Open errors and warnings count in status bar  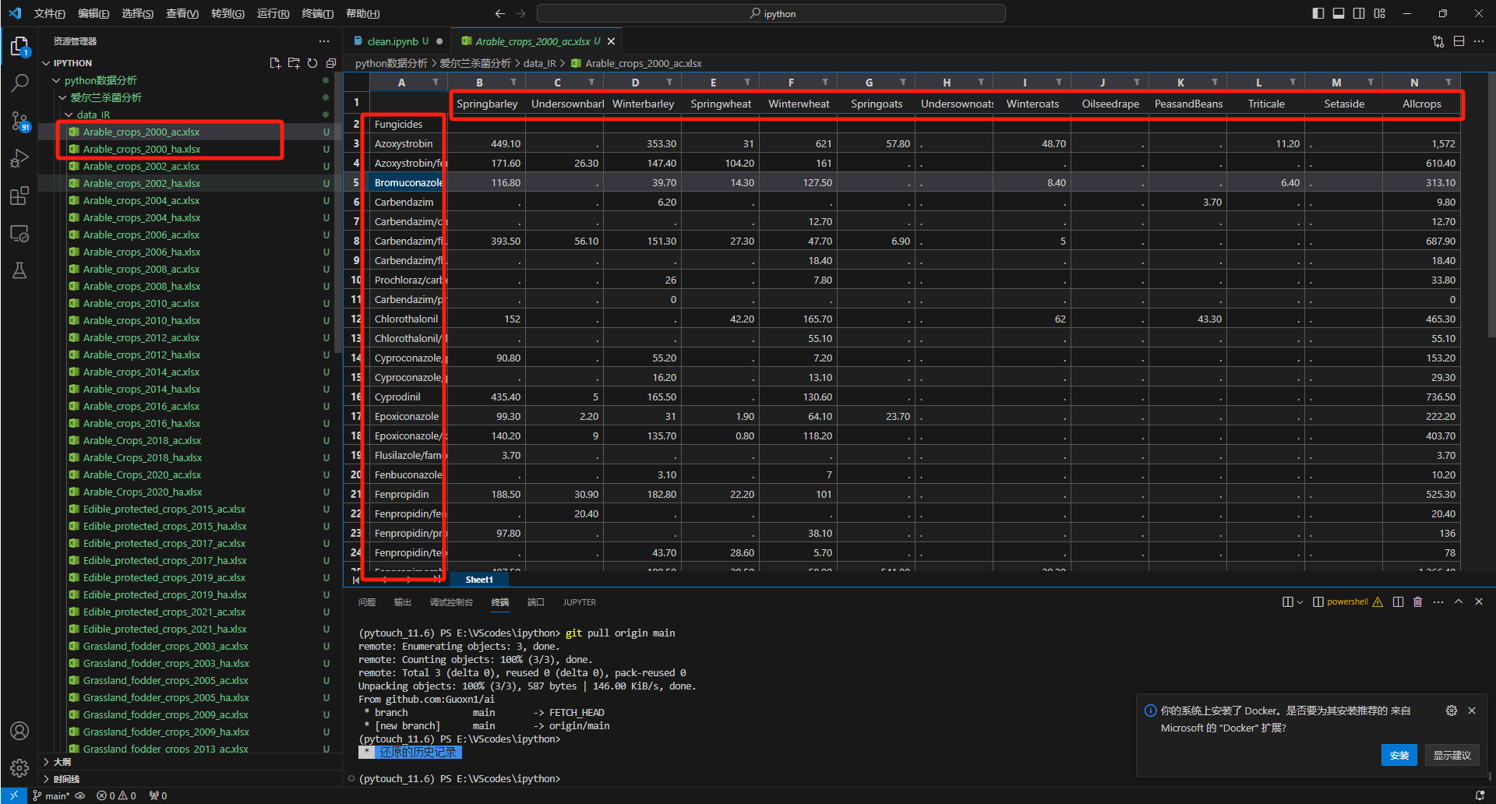click(117, 795)
